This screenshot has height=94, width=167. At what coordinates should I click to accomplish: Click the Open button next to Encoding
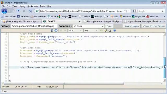pos(109,26)
